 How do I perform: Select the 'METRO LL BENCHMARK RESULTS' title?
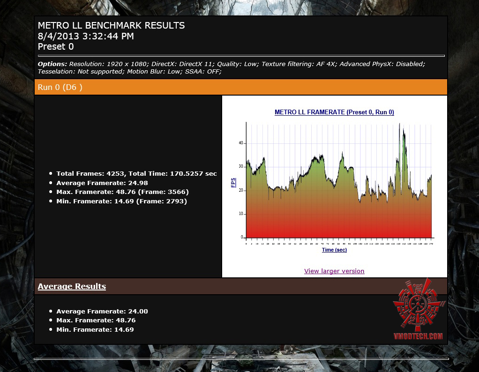tap(111, 25)
